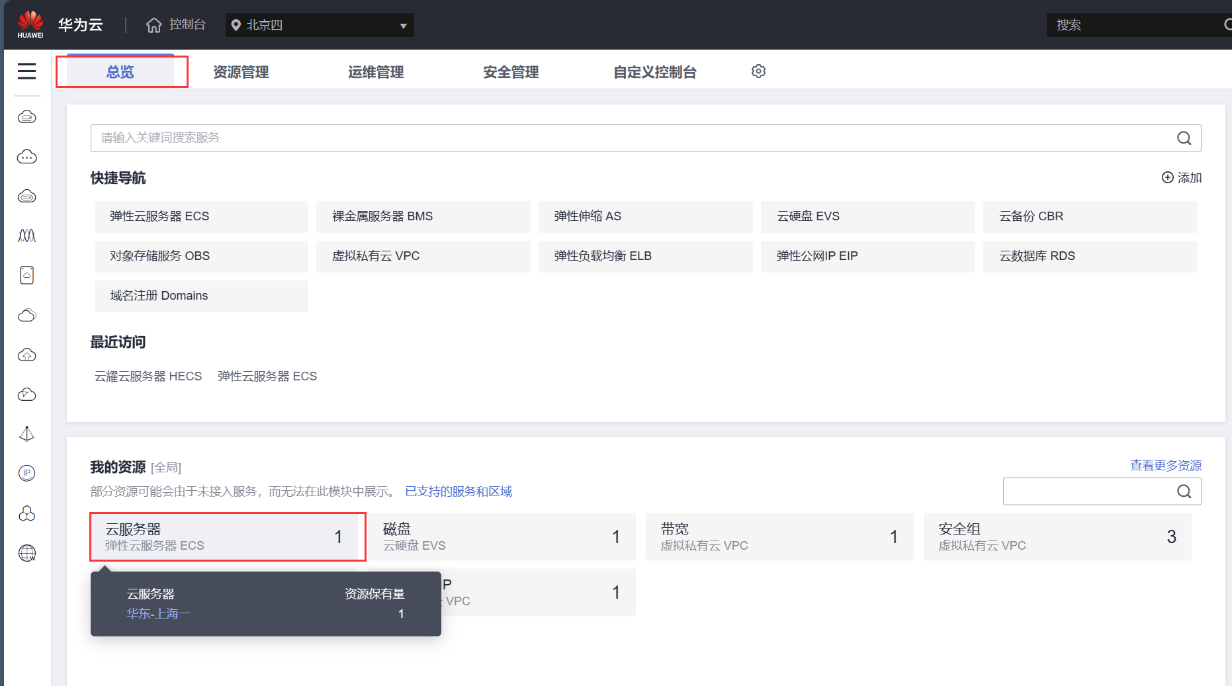Click the partially hidden VPC card showing 1

tap(538, 592)
